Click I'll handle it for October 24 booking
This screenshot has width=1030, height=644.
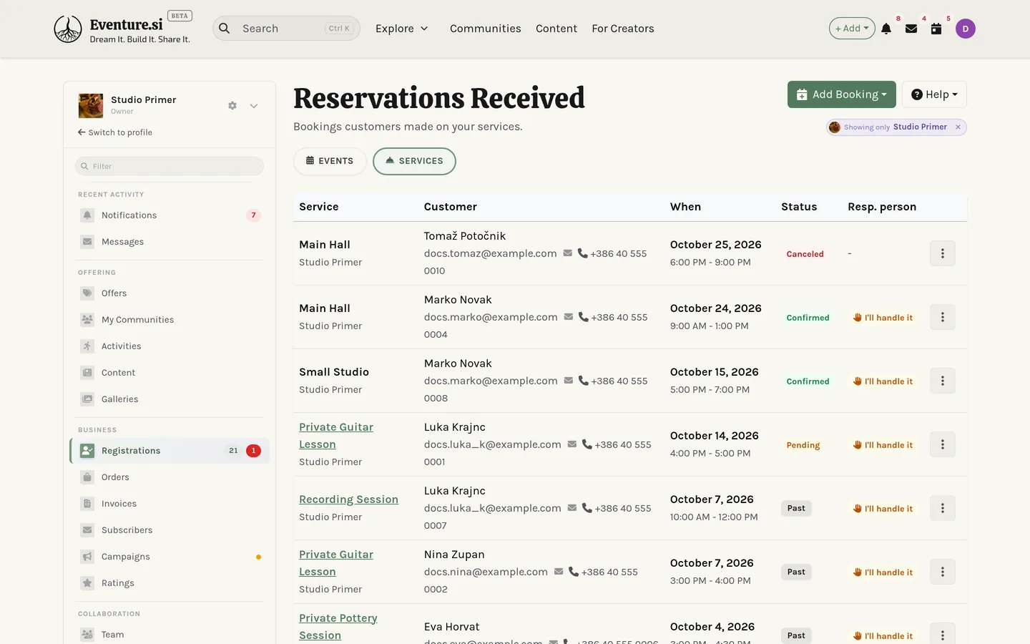883,318
